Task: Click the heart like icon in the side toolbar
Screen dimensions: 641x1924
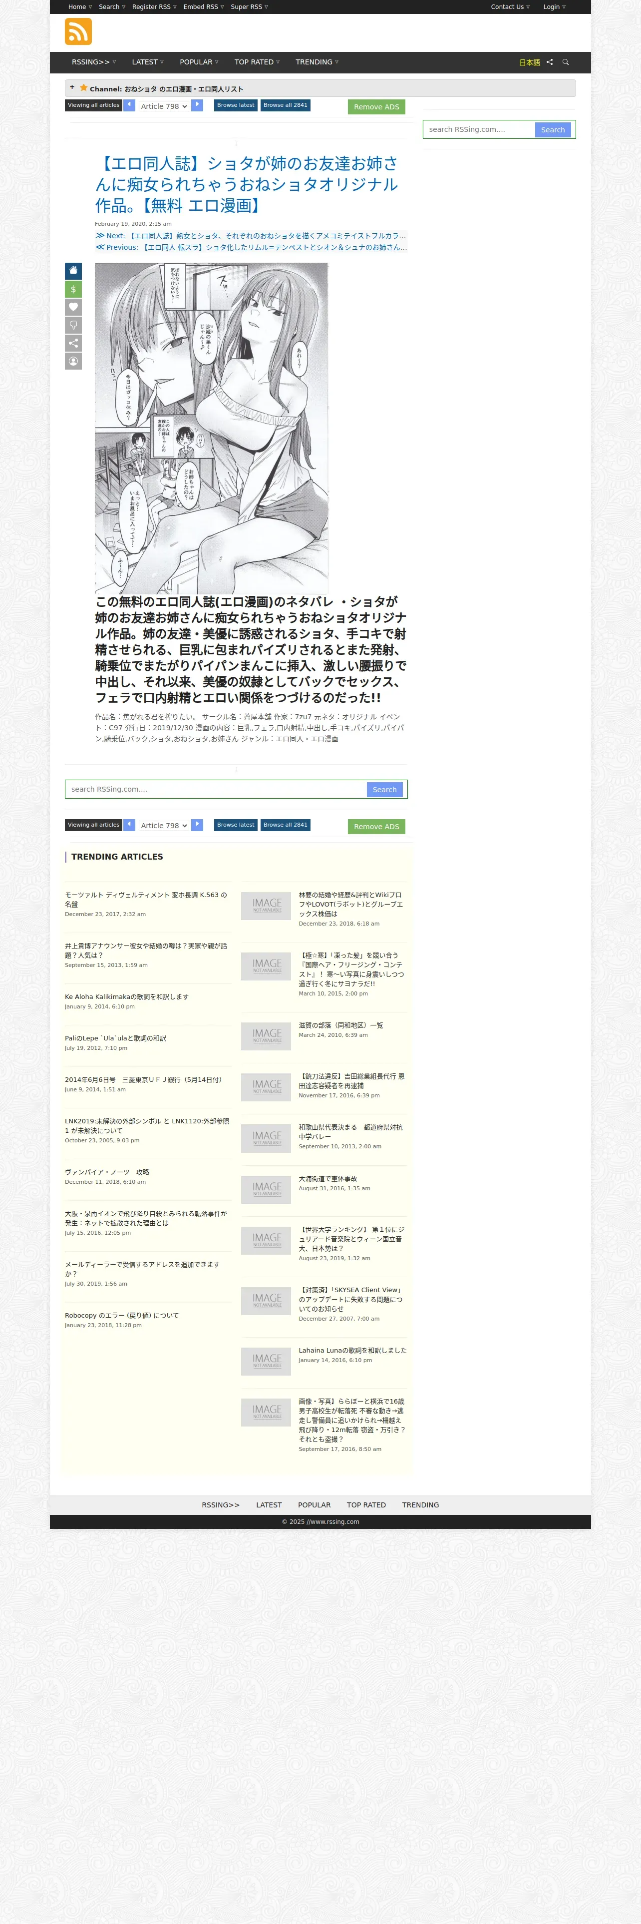Action: (x=73, y=307)
